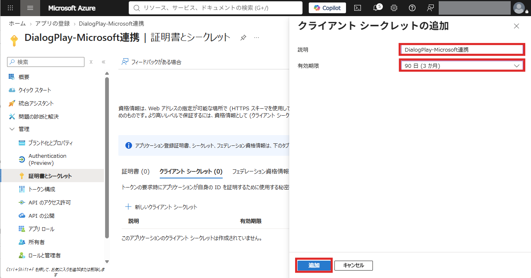
Task: Switch to フェデレーション資格情報 tab
Action: pyautogui.click(x=260, y=171)
